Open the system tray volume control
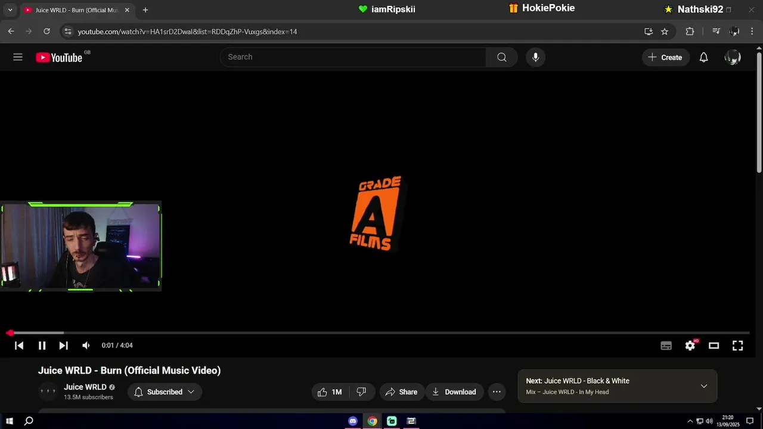 coord(709,421)
